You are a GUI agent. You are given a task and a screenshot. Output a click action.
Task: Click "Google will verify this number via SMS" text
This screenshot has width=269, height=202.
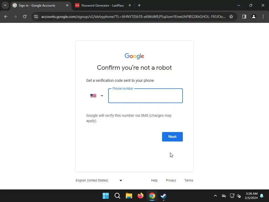point(117,116)
